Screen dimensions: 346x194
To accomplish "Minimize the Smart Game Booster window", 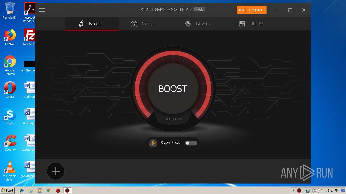I will pos(277,10).
